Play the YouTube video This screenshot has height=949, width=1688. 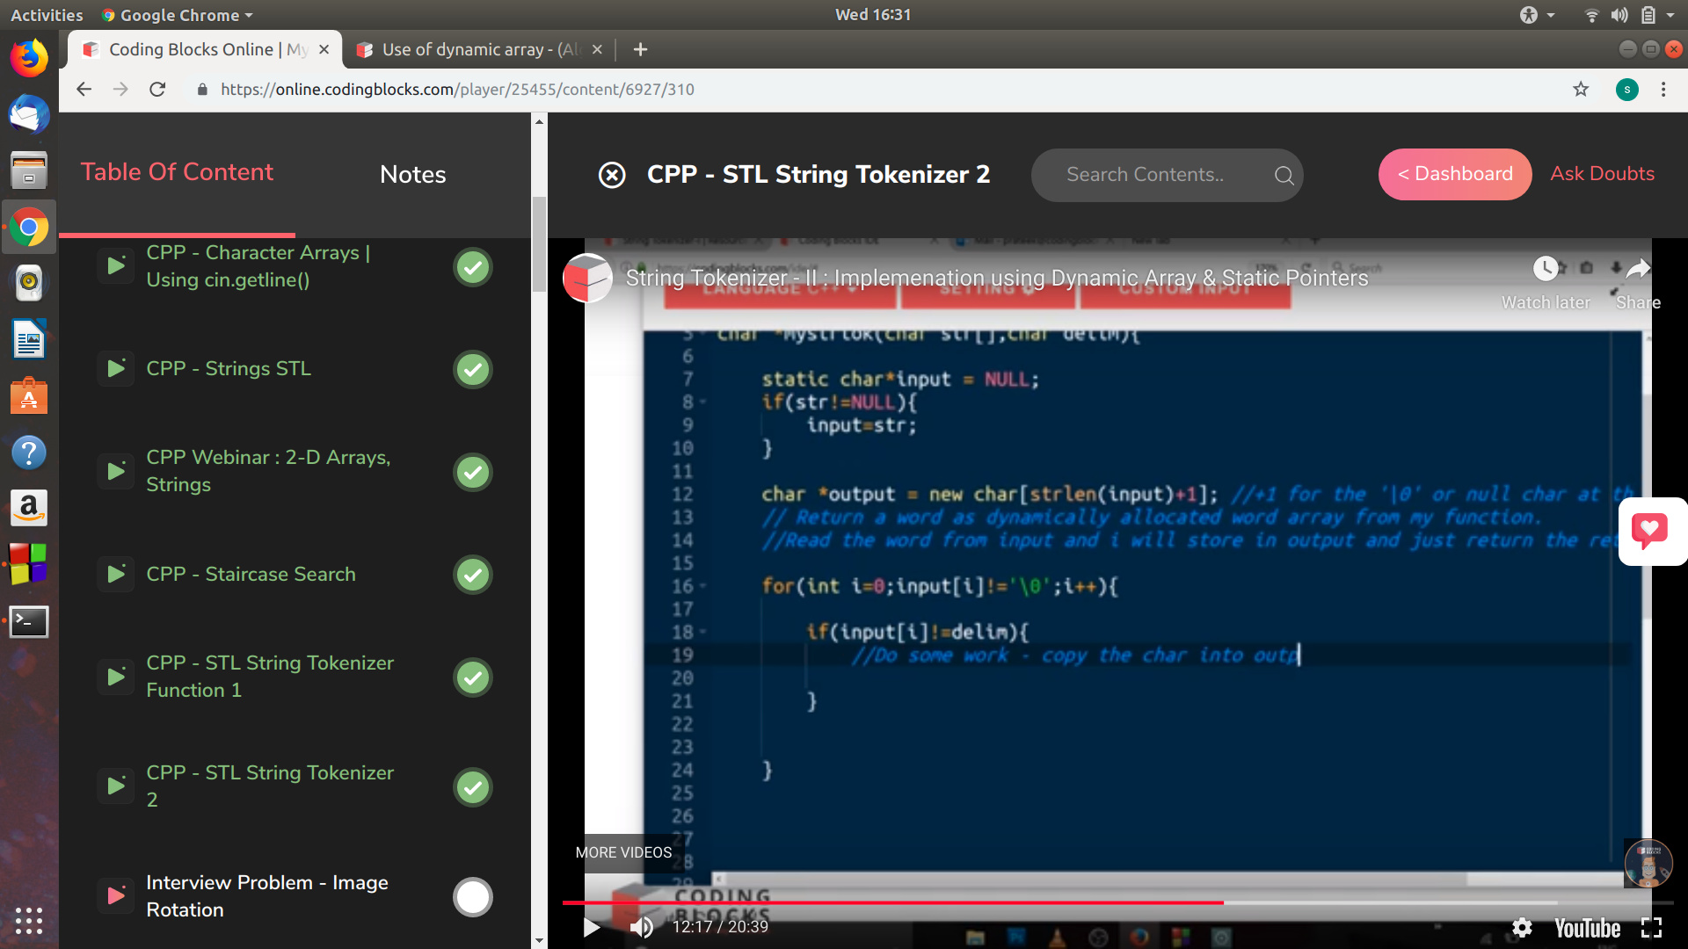[x=592, y=927]
